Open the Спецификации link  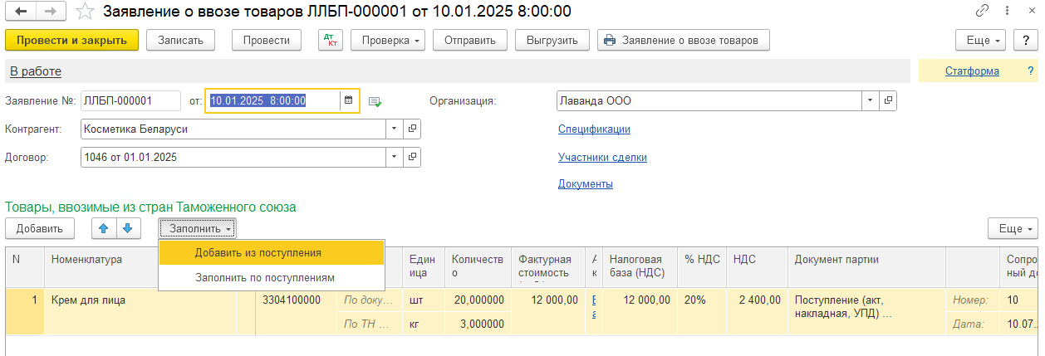[x=594, y=129]
